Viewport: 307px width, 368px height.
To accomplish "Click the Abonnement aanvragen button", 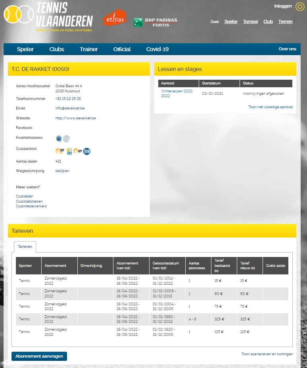I will coord(39,356).
